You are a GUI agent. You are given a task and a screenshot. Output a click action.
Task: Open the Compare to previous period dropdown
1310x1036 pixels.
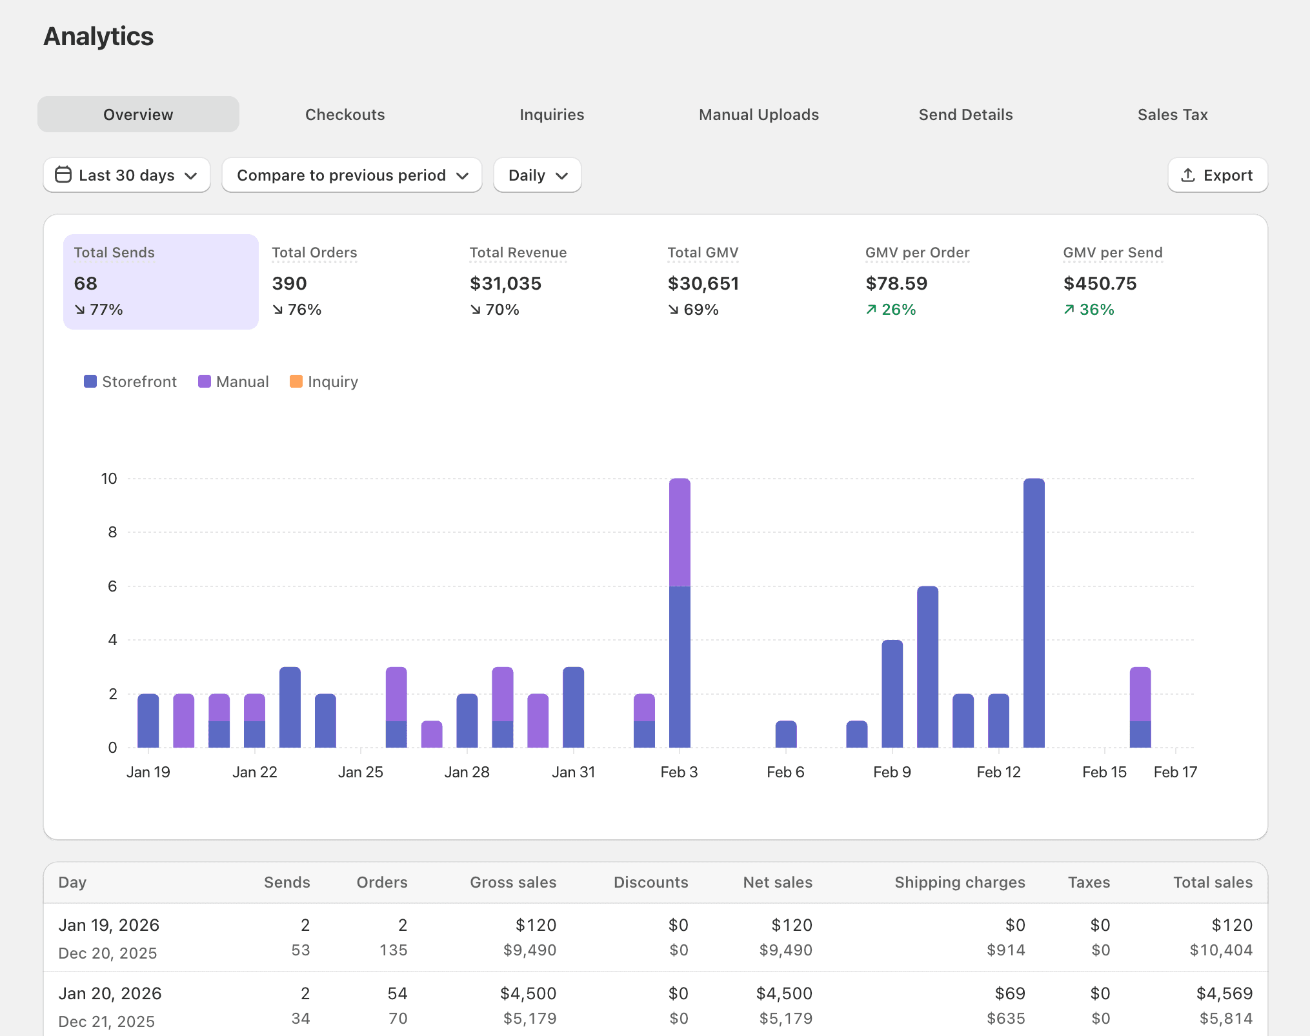pyautogui.click(x=352, y=175)
